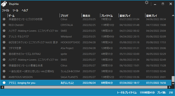Image resolution: width=175 pixels, height=96 pixels.
Task: Click the HOOKSOFT brand cell
Action: tap(70, 42)
